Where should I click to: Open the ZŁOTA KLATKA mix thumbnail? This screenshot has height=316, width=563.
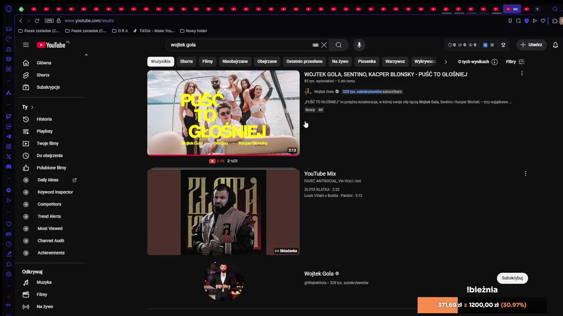pos(223,212)
